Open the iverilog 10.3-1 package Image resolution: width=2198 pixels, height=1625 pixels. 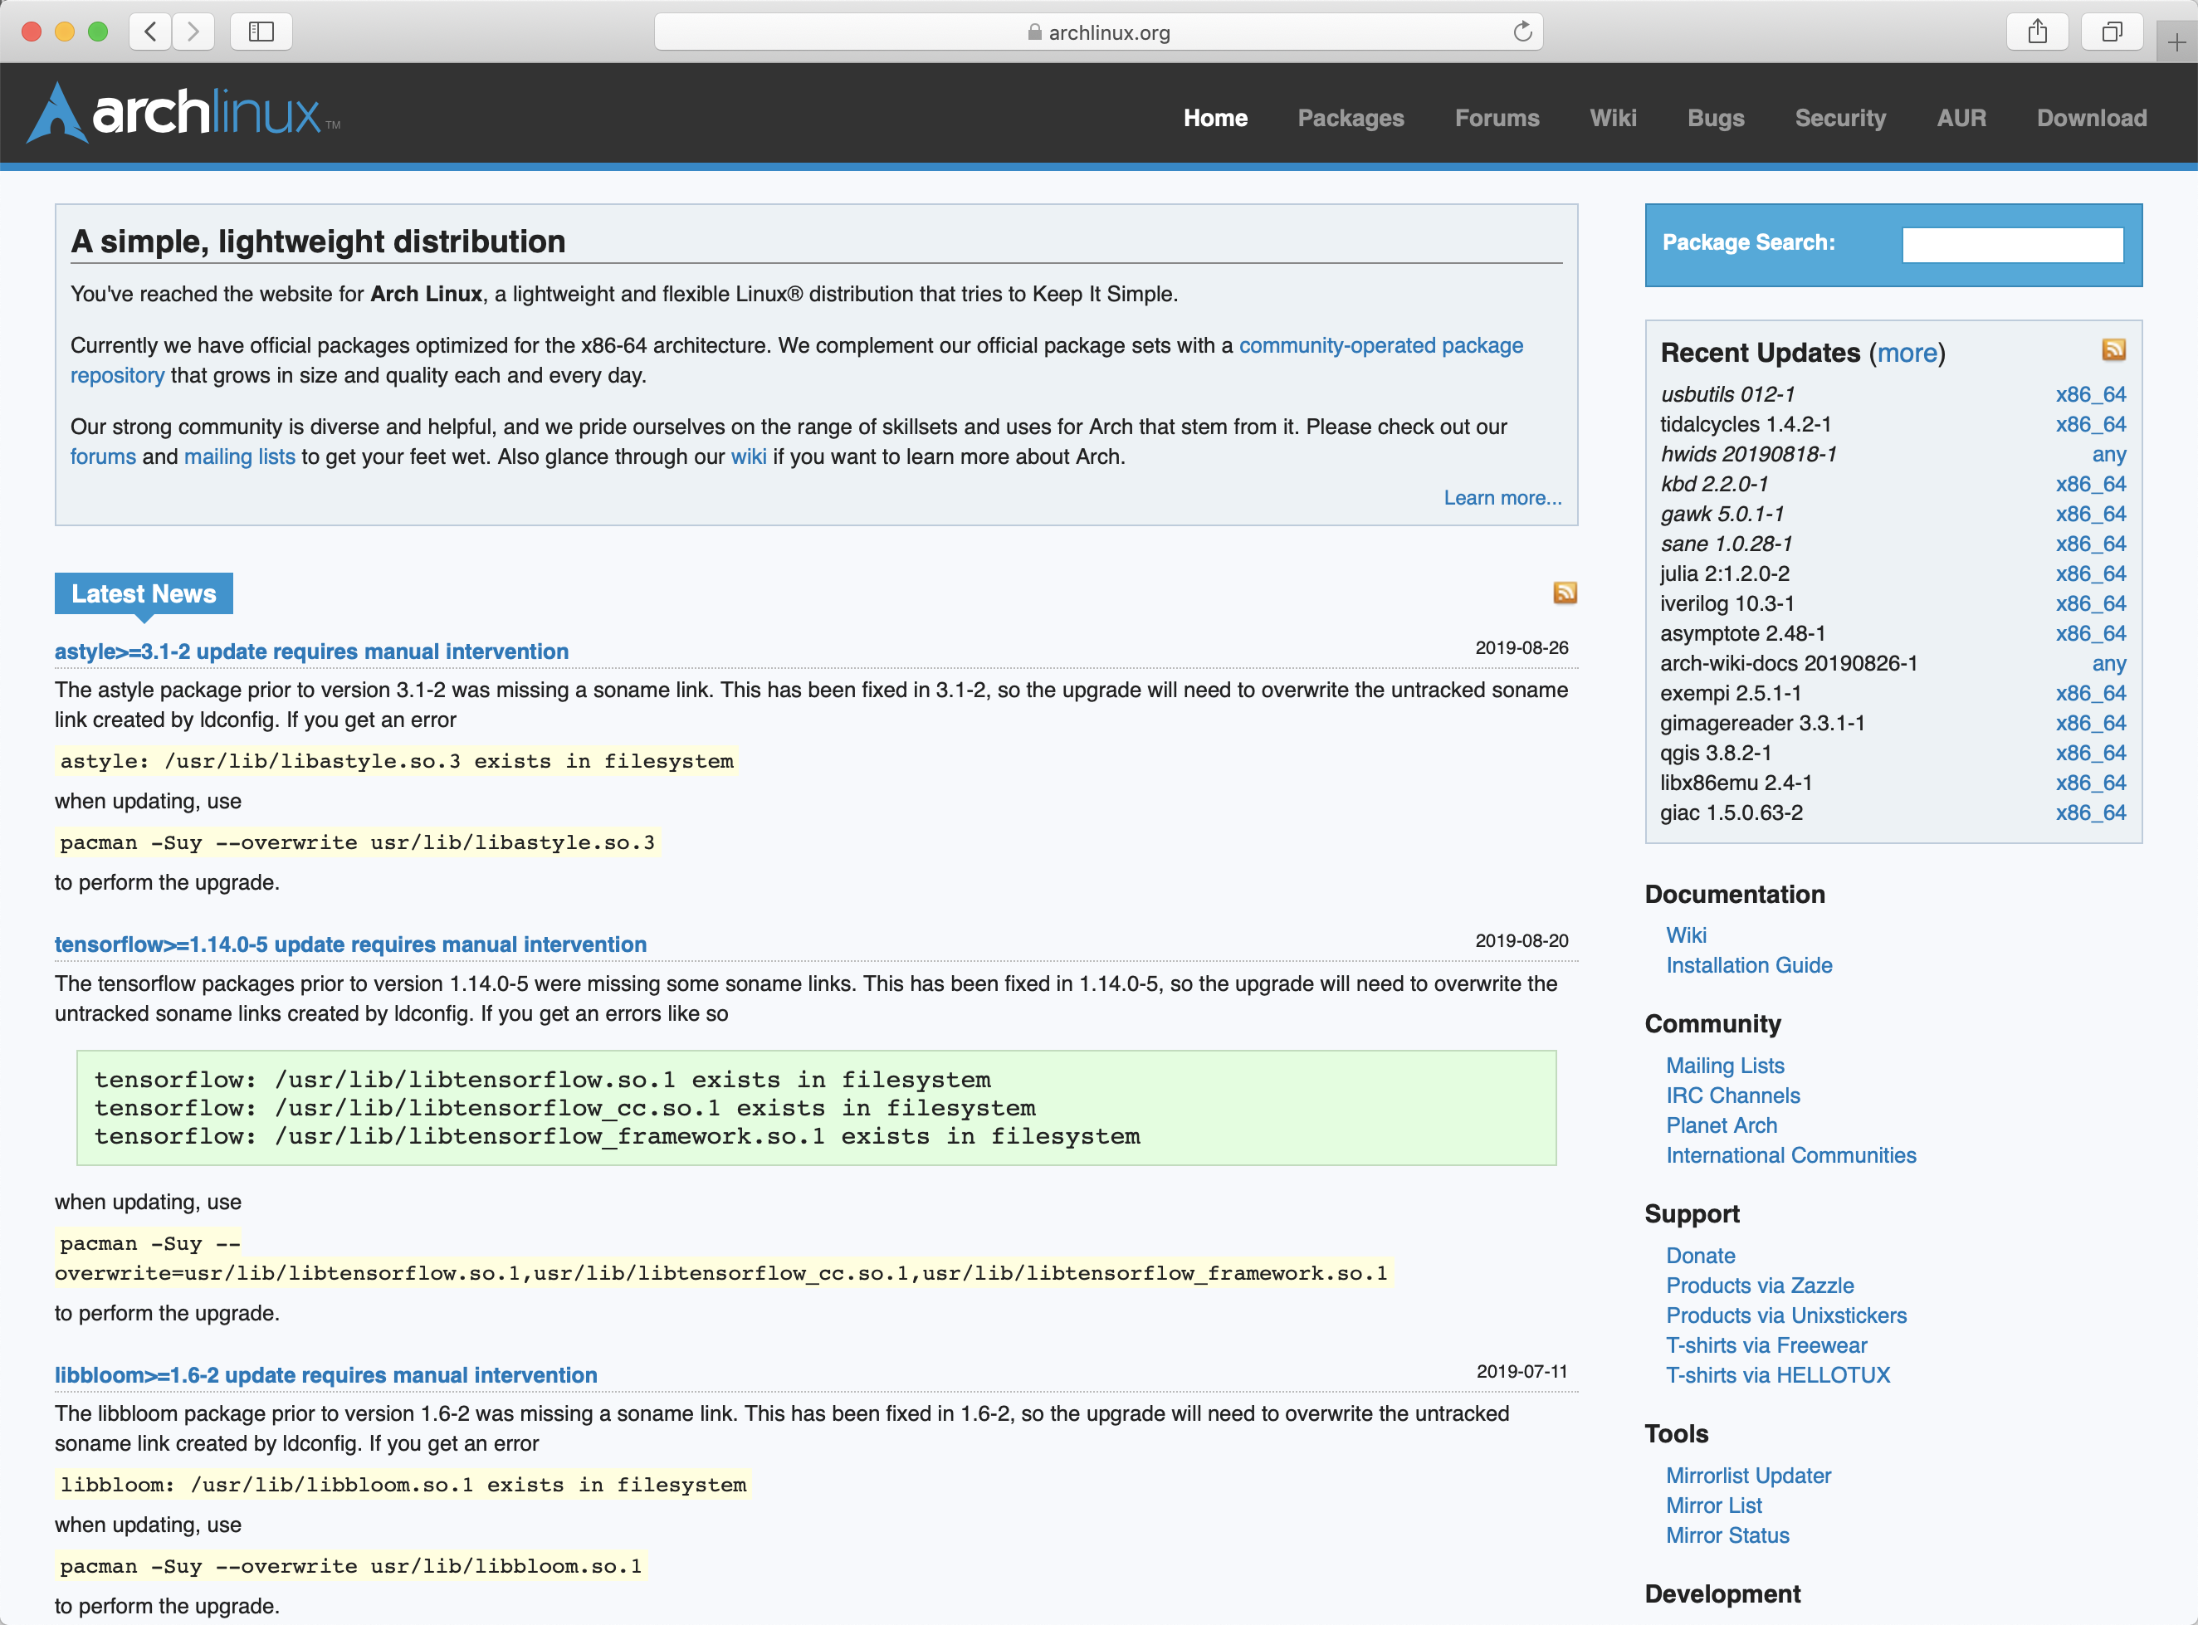pyautogui.click(x=1727, y=603)
